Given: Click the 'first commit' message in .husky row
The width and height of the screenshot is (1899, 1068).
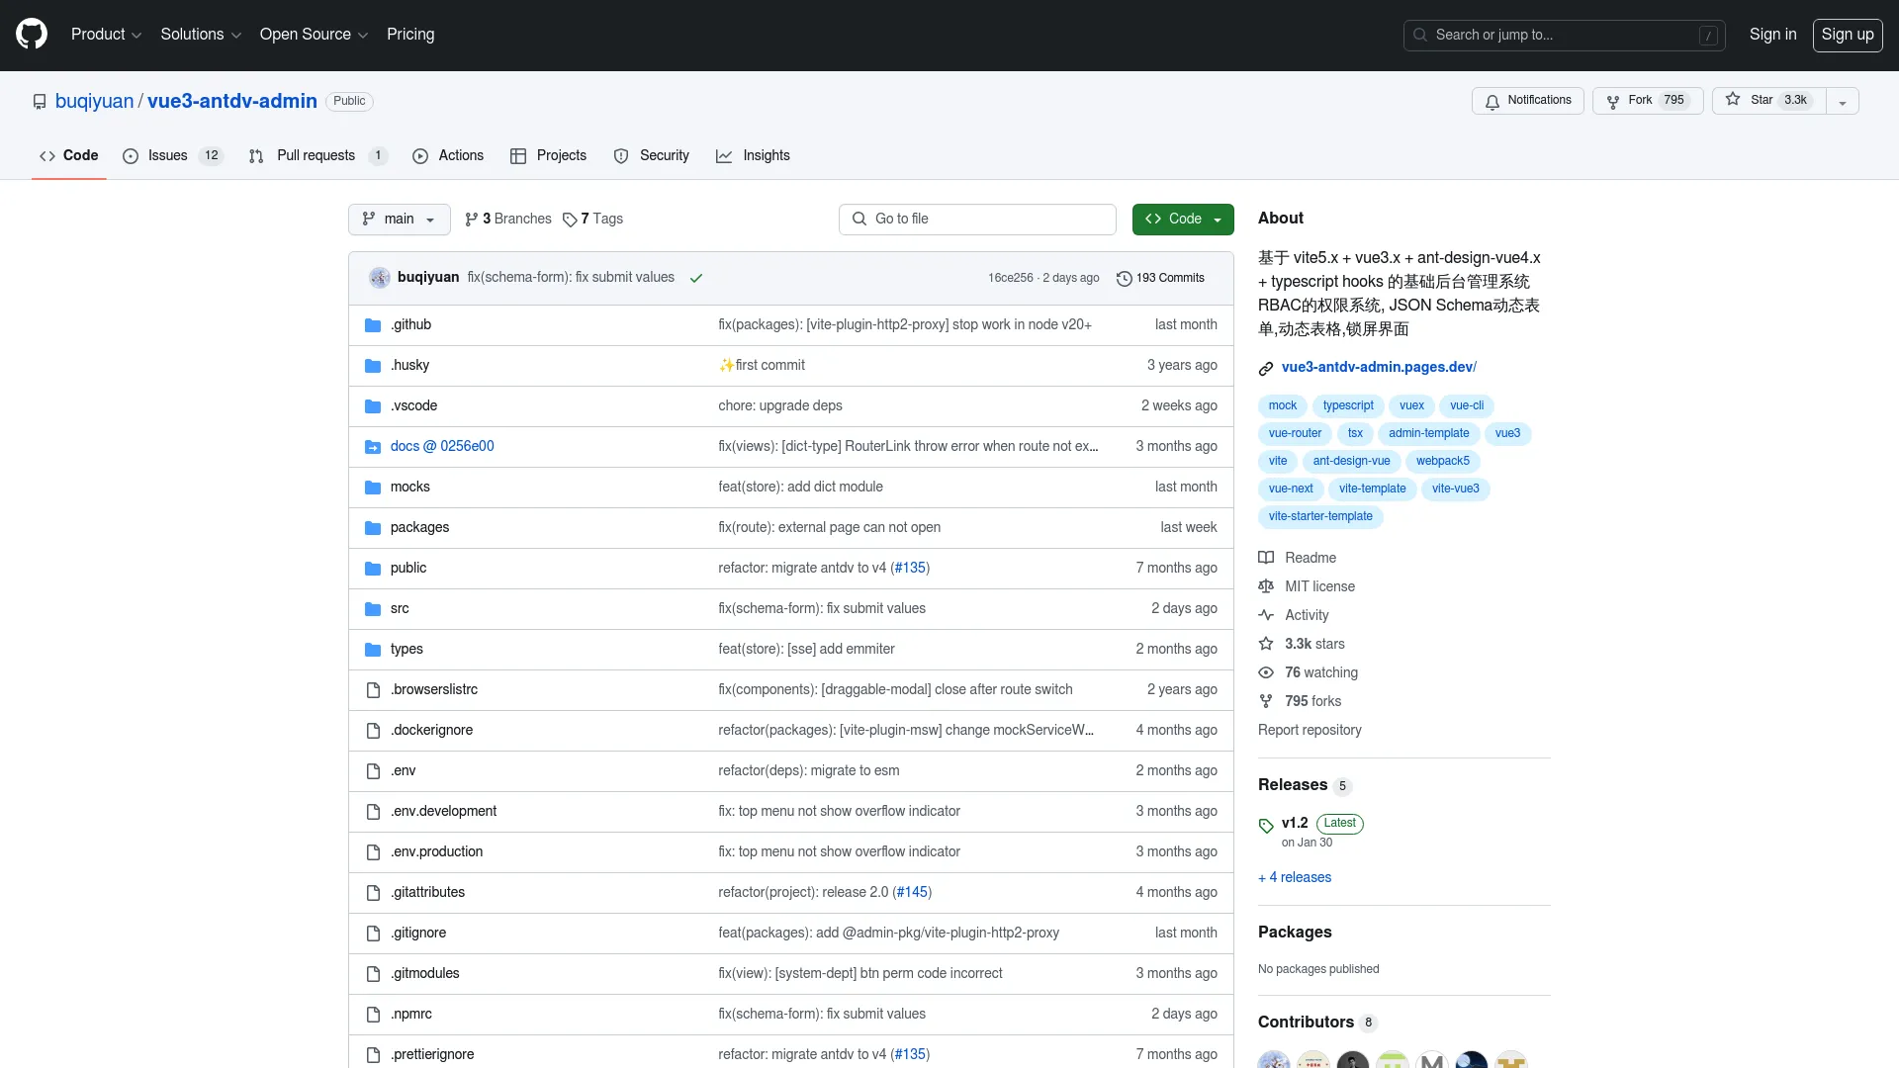Looking at the screenshot, I should [762, 366].
